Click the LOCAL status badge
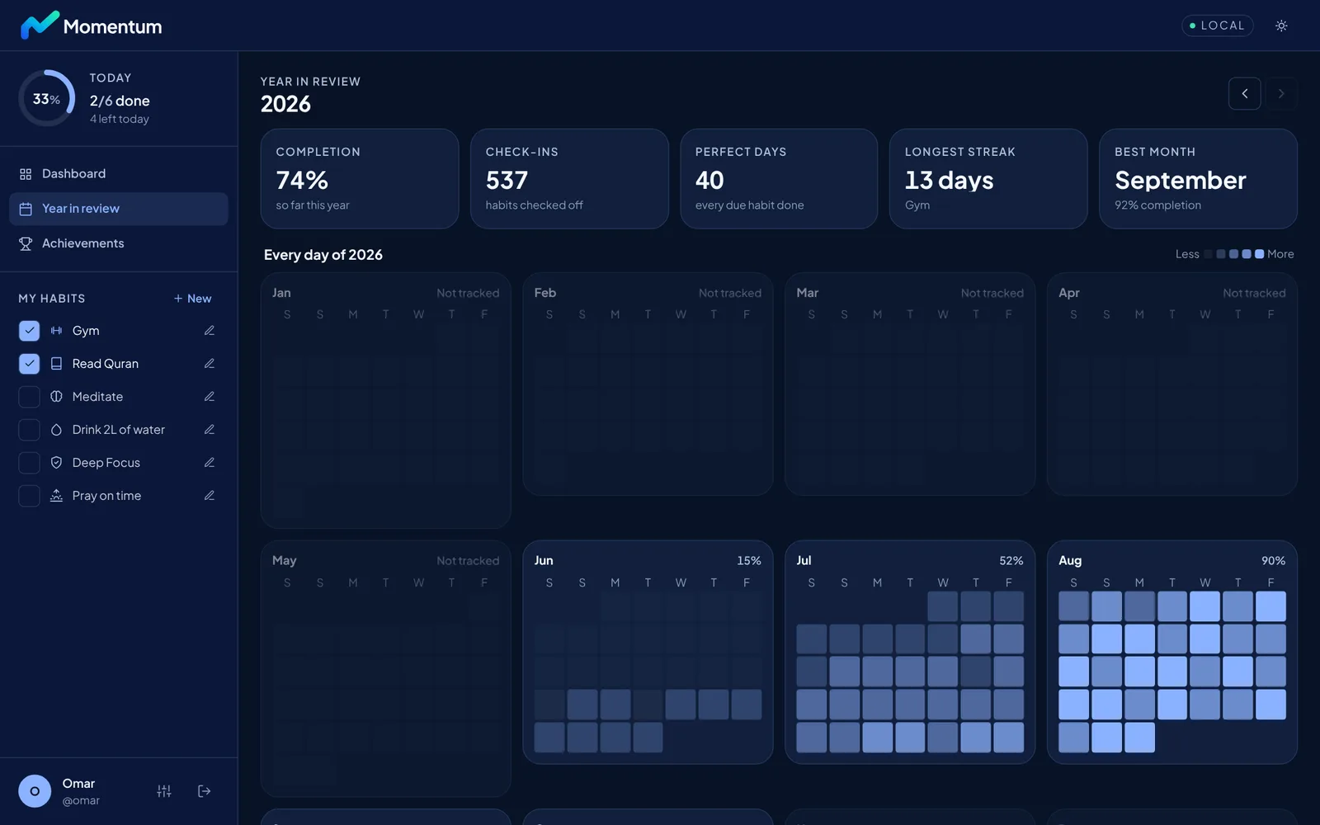This screenshot has height=825, width=1320. 1217,26
